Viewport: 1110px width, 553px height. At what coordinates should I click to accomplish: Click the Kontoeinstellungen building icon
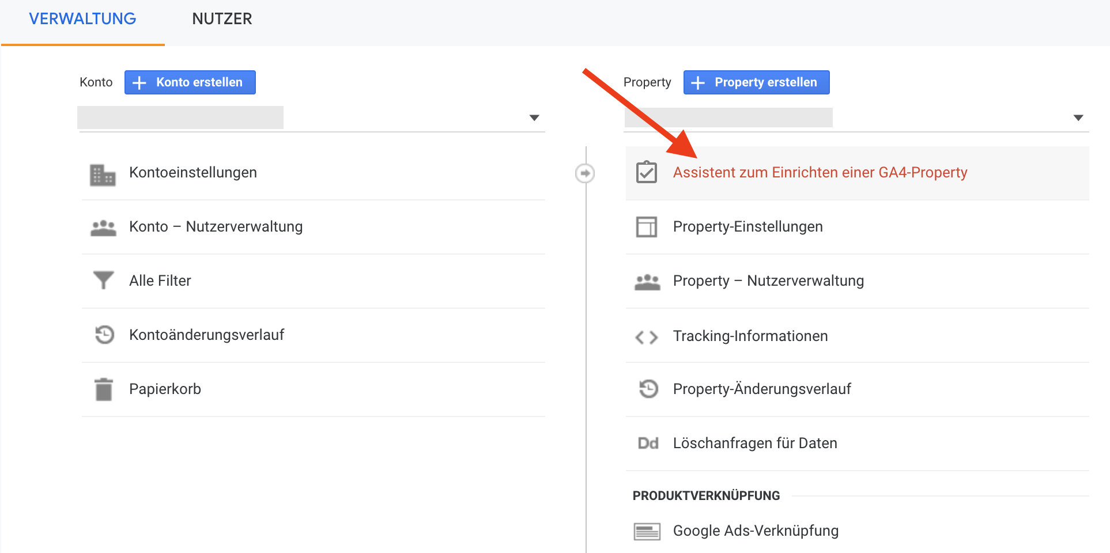pyautogui.click(x=103, y=175)
